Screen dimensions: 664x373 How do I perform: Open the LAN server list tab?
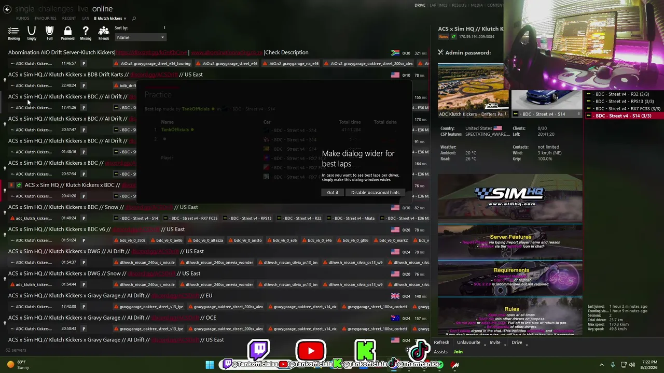pyautogui.click(x=86, y=19)
